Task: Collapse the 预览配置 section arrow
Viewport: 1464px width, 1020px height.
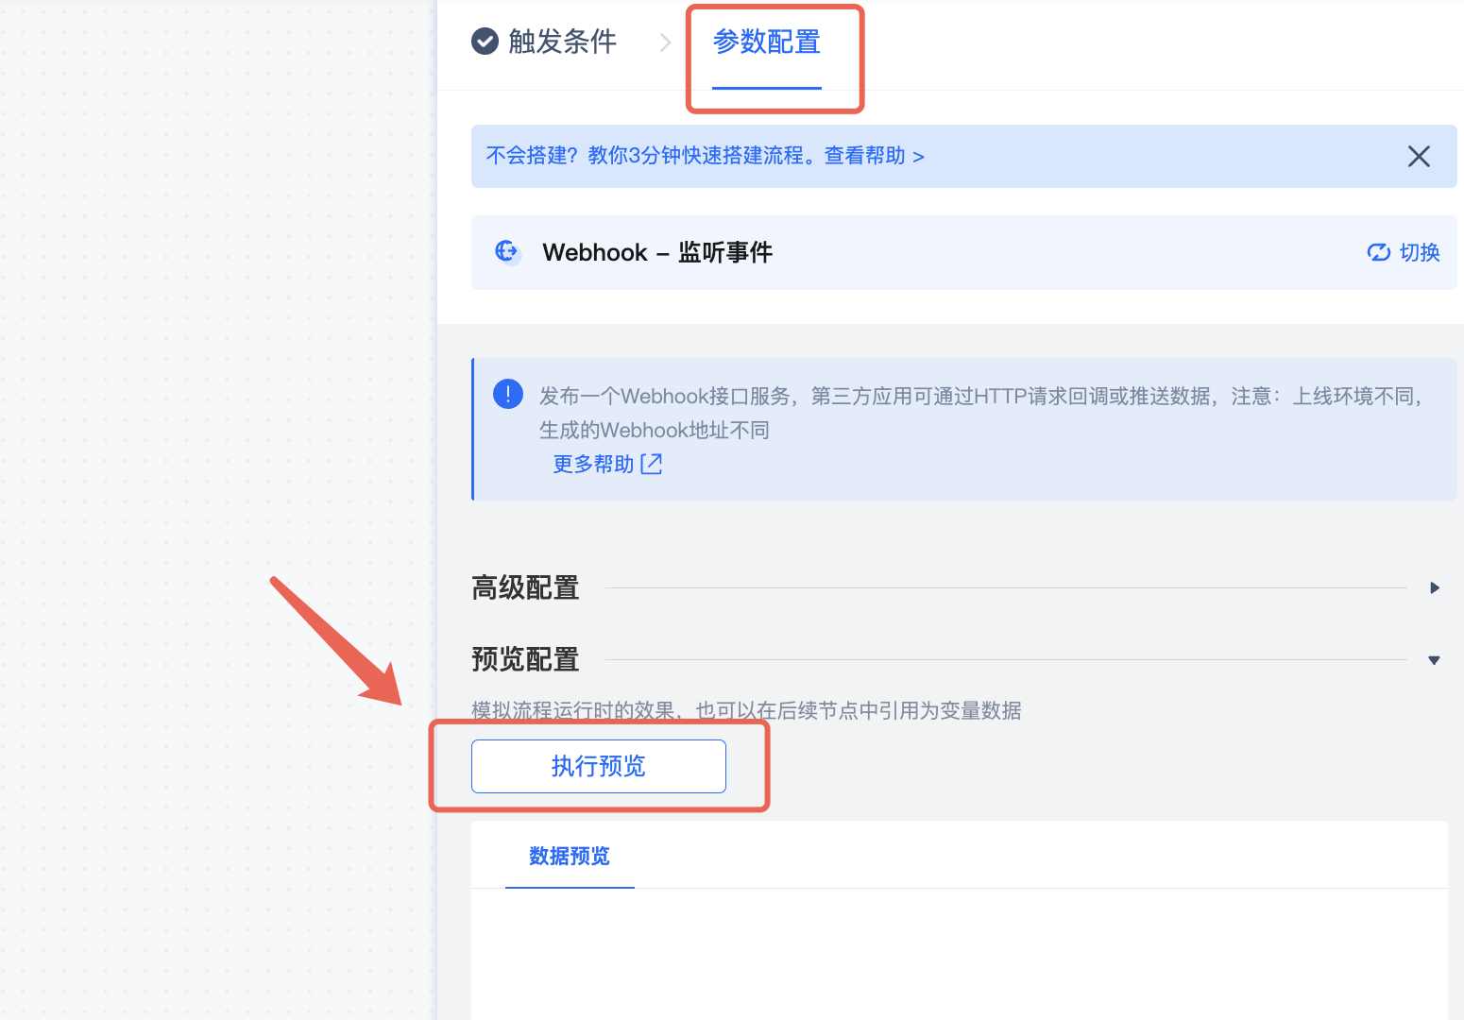Action: pyautogui.click(x=1434, y=660)
